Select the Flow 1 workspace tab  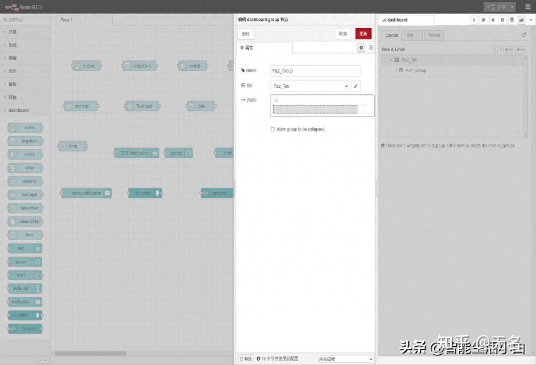tap(85, 20)
